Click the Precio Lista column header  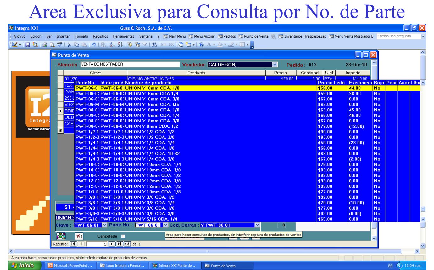pos(331,83)
